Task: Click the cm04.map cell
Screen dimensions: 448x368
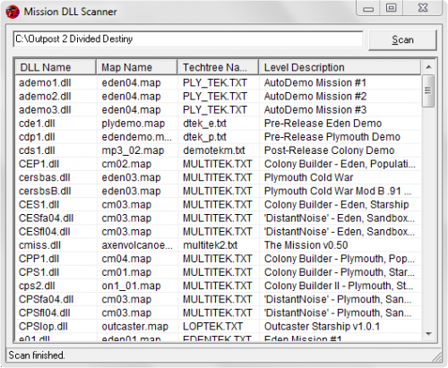Action: [126, 259]
